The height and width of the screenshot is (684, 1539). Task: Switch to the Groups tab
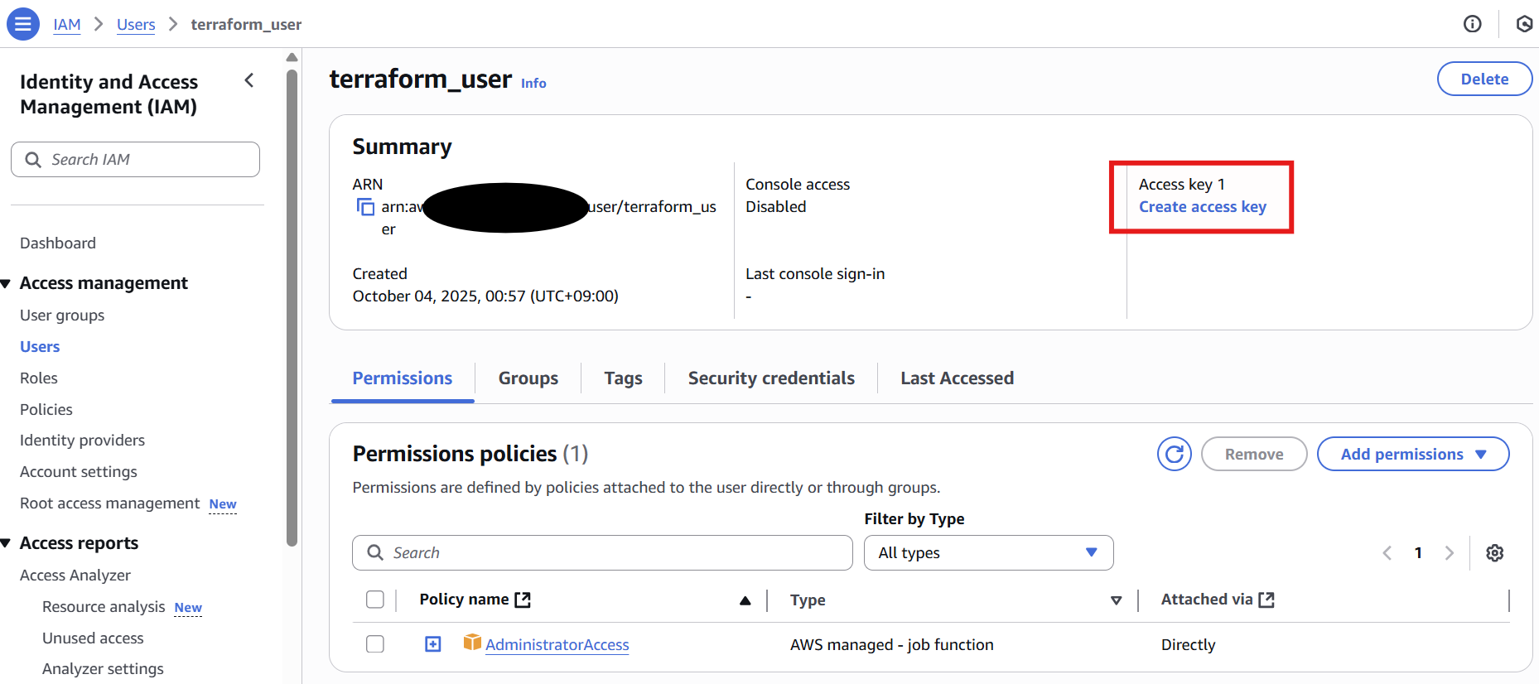click(x=528, y=378)
